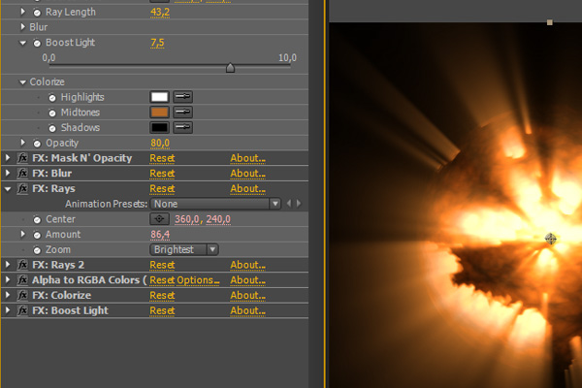582x388 pixels.
Task: Disable the FX: Mask N' Opacity effect
Action: tap(22, 158)
